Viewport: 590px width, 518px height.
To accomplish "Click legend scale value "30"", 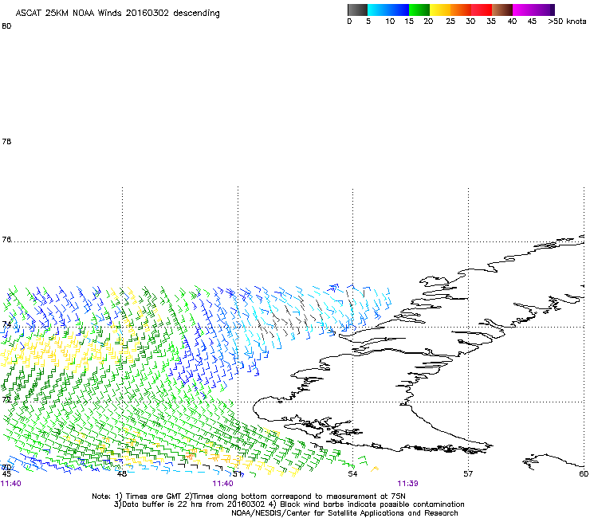I will pos(470,22).
